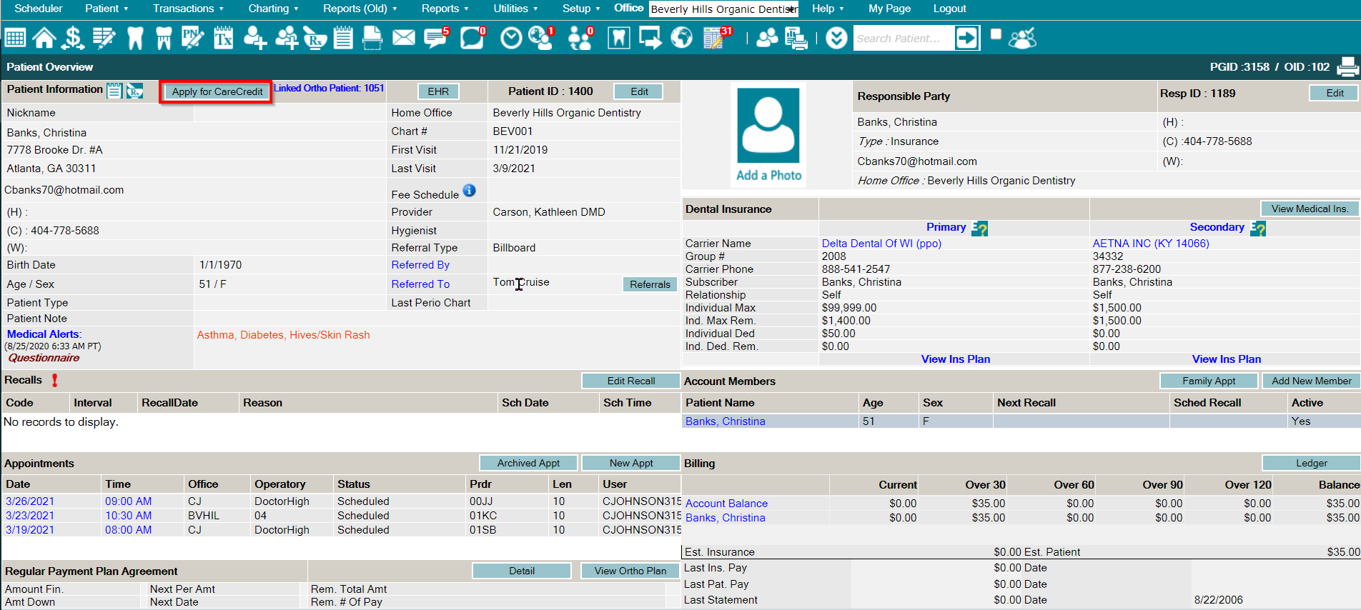Click the add single patient icon

(255, 38)
